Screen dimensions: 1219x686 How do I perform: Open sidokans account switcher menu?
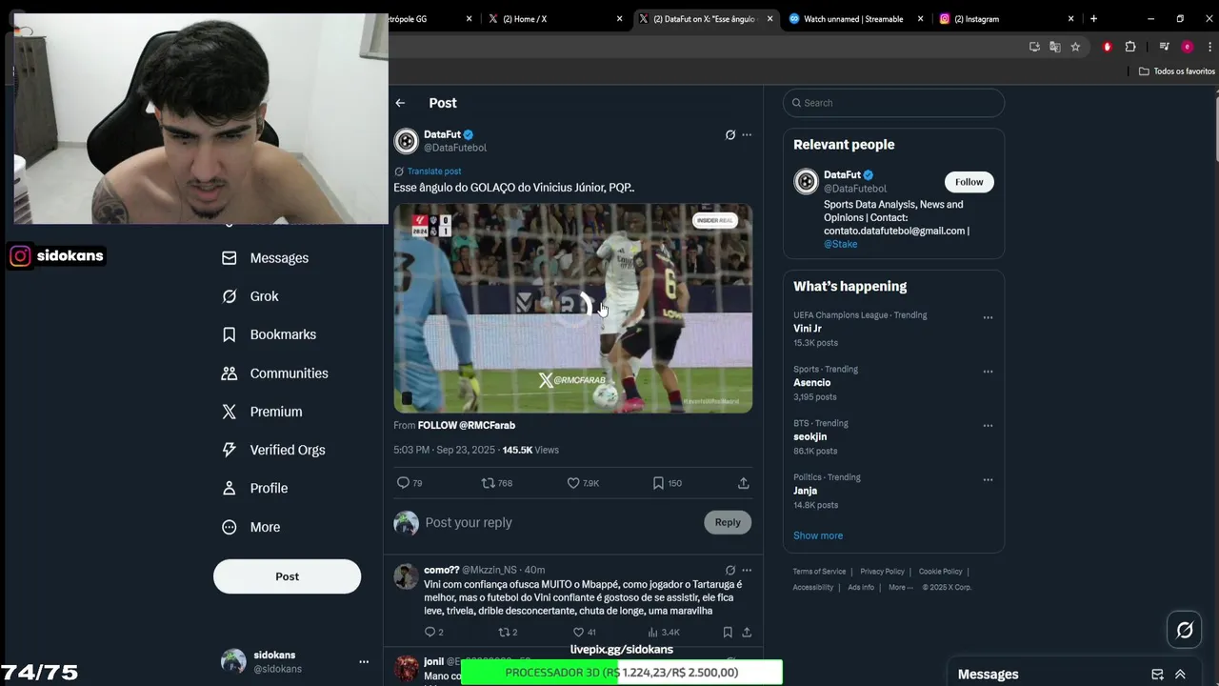(x=363, y=661)
